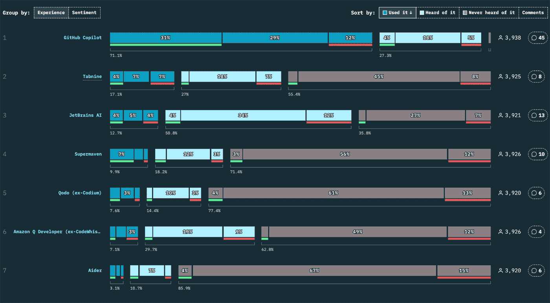This screenshot has width=550, height=303.
Task: Click the 77.4% total under Qodo
Action: pos(214,211)
